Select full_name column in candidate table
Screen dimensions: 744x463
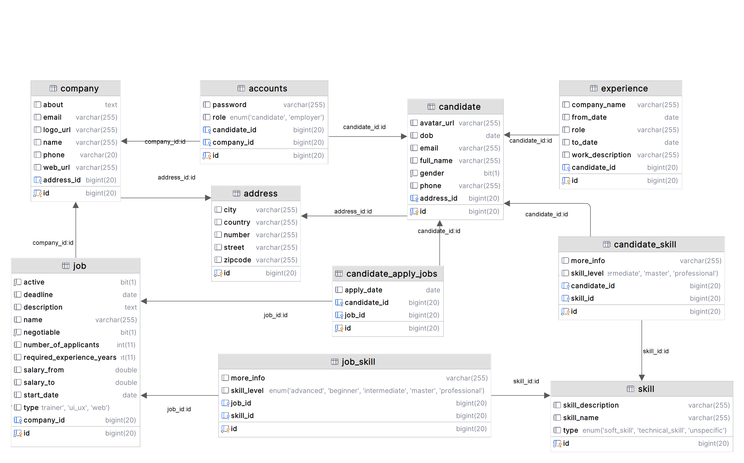455,161
